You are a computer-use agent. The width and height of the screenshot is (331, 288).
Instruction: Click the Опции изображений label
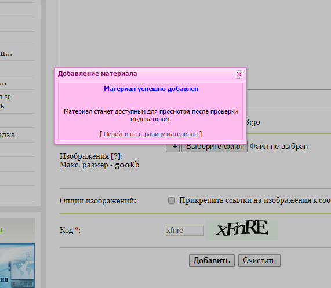[98, 200]
